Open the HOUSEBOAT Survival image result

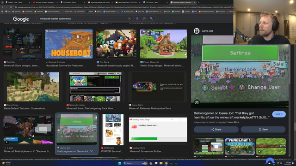point(69,44)
